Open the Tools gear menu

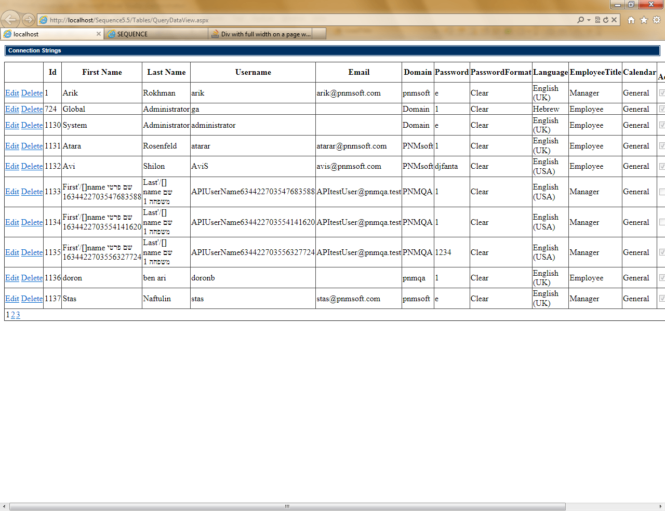point(657,20)
